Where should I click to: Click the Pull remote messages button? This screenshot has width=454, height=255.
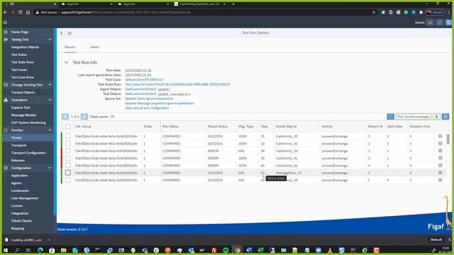414,116
